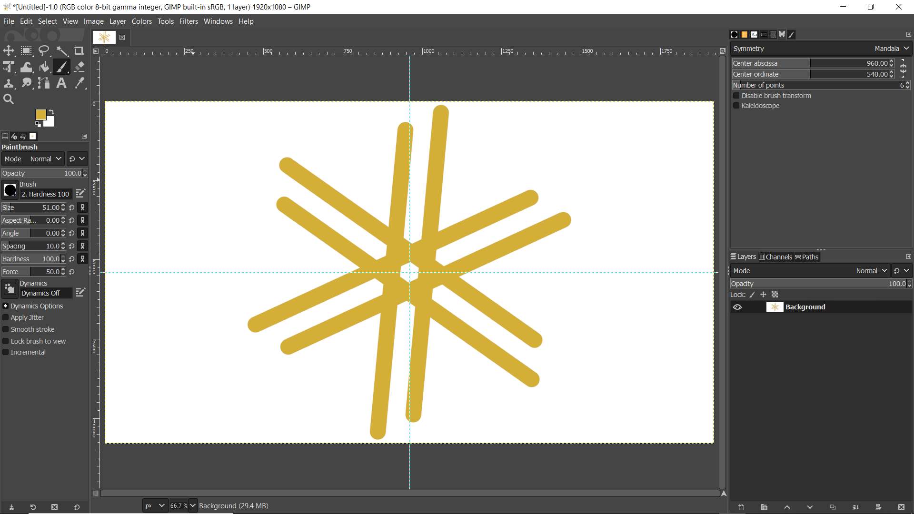This screenshot has height=514, width=914.
Task: Select the Eraser tool
Action: (79, 67)
